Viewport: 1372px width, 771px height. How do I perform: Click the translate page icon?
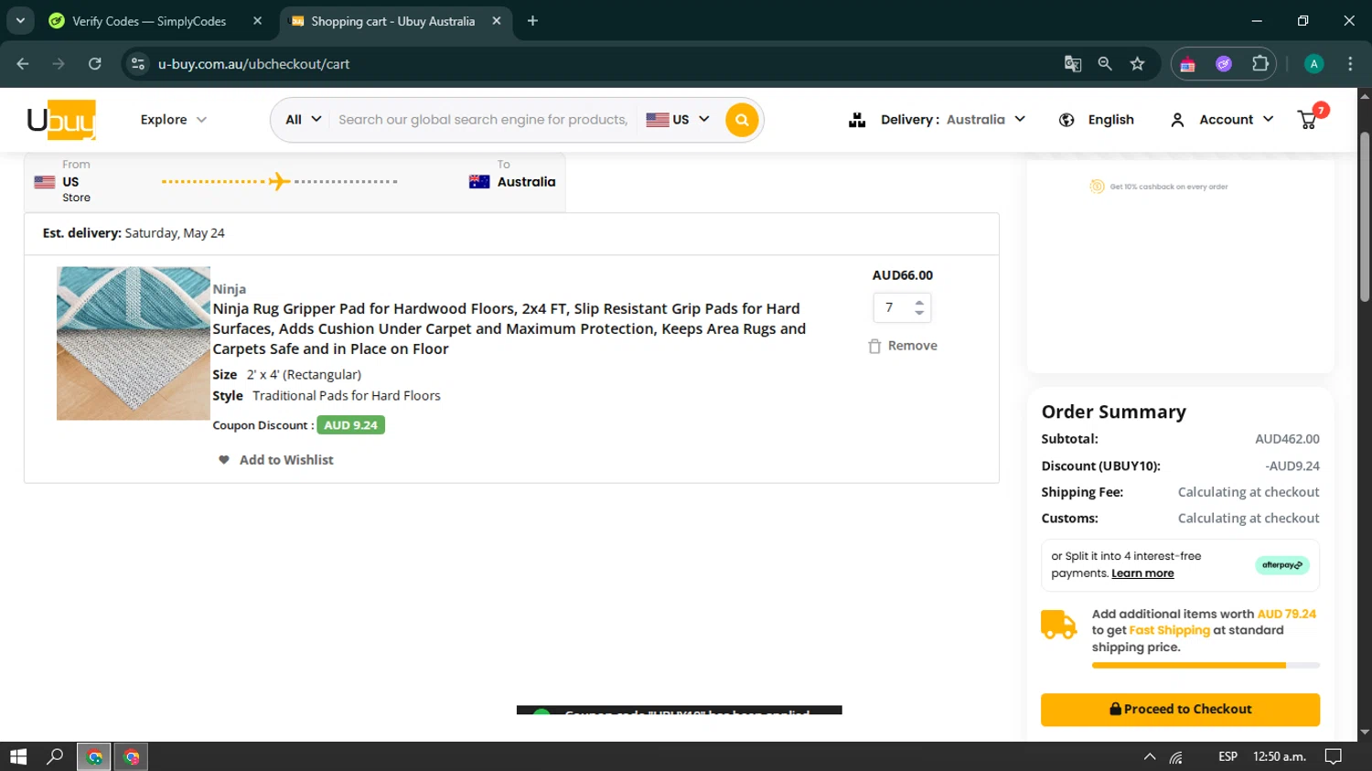pos(1073,64)
